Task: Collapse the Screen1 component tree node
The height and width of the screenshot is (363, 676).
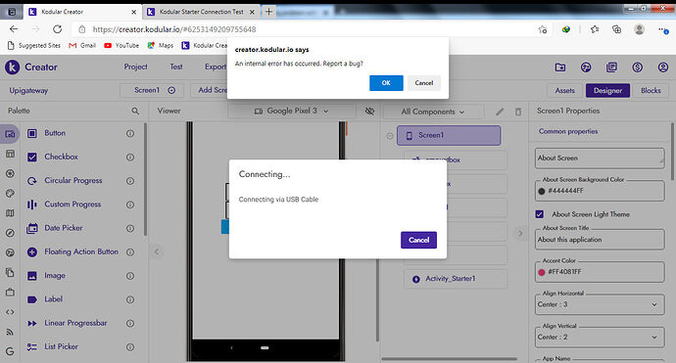Action: [390, 136]
